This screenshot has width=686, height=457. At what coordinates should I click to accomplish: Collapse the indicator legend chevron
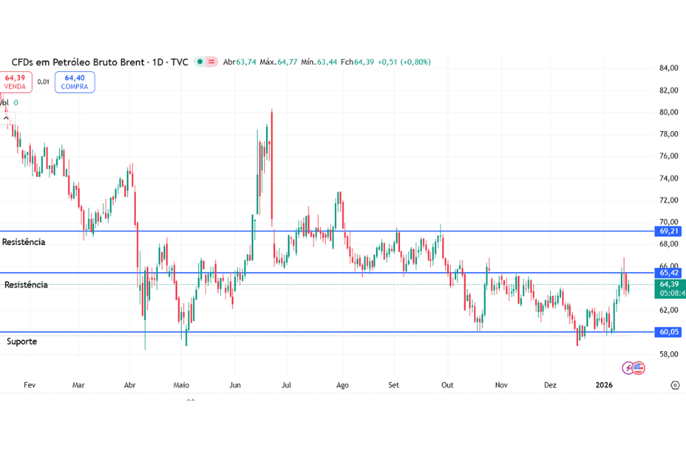point(191,400)
